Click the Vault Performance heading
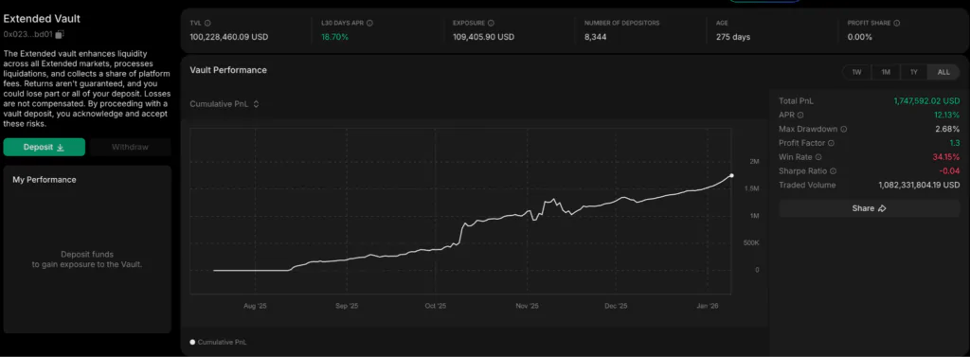Image resolution: width=970 pixels, height=357 pixels. [x=228, y=70]
